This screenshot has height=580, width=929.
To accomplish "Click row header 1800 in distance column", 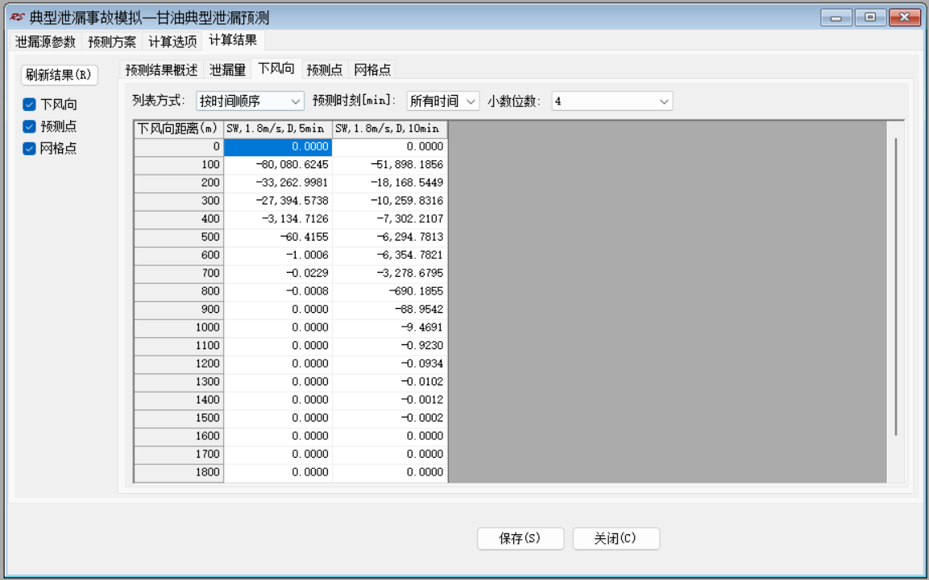I will 179,472.
